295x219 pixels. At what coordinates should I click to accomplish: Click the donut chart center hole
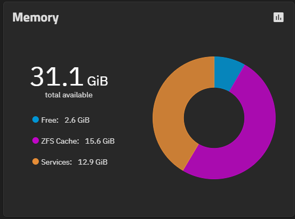[214, 118]
